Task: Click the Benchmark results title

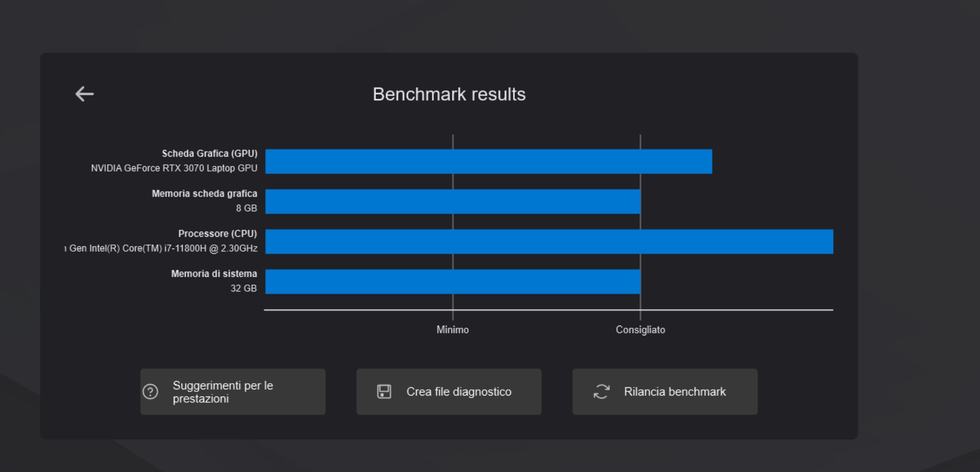Action: pos(449,95)
